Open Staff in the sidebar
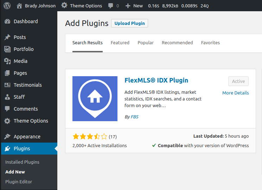 pos(19,97)
